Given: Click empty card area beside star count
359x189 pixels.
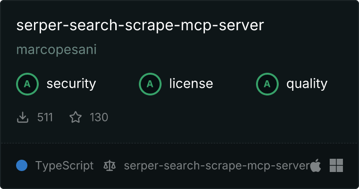Looking at the screenshot, I should (229, 117).
